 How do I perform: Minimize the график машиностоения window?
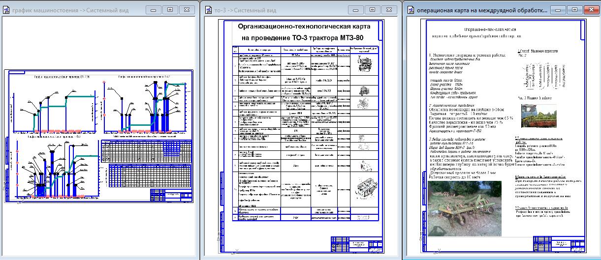click(154, 9)
